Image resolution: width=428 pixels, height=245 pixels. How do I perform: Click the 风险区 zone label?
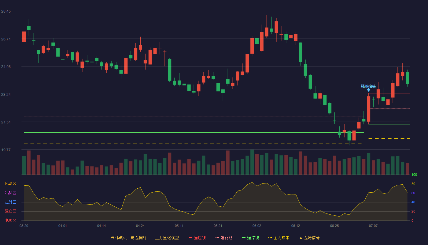click(x=10, y=184)
